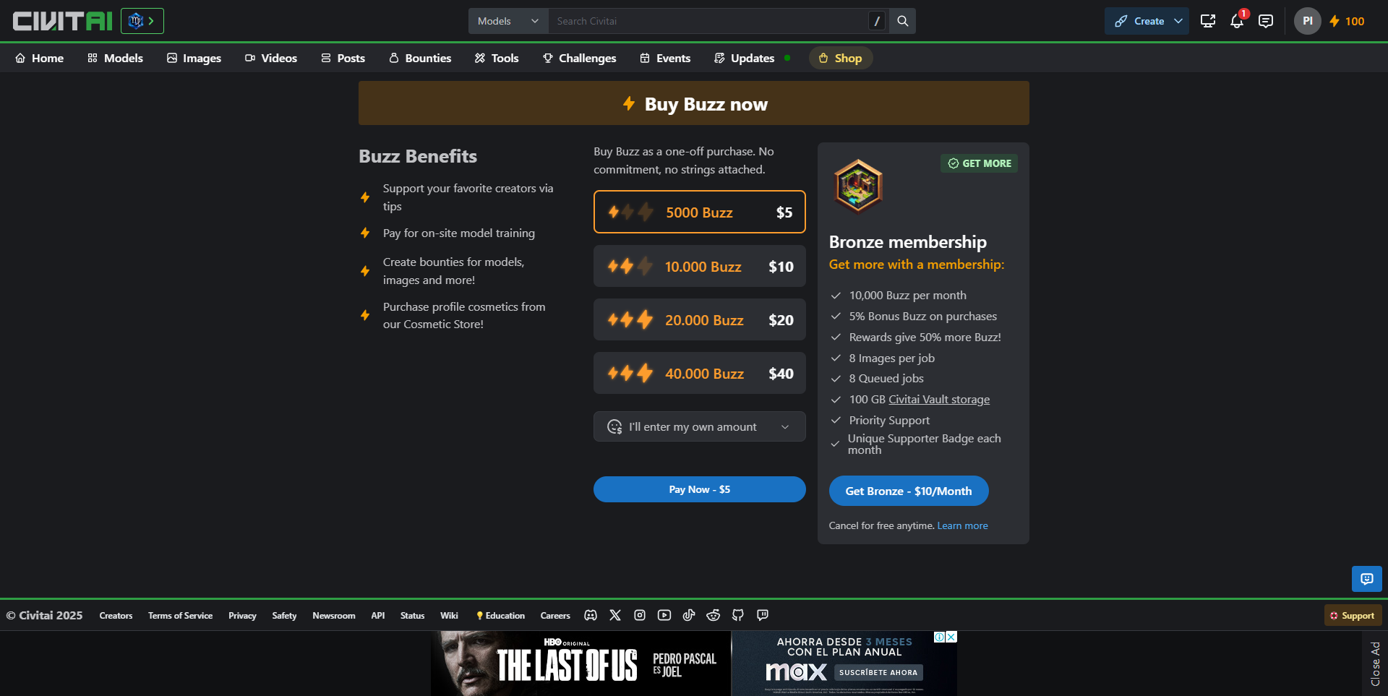Go to the Bounties nav tab
The image size is (1388, 696).
tap(420, 58)
